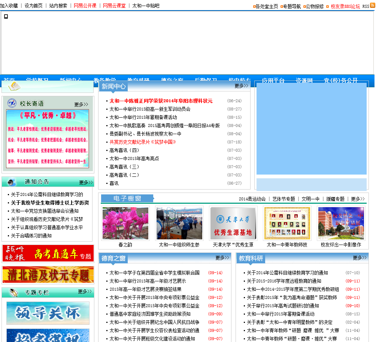Screen dimensions: 376x342
Task: Expand 更多>> in 专题专栏 section
Action: click(x=85, y=292)
